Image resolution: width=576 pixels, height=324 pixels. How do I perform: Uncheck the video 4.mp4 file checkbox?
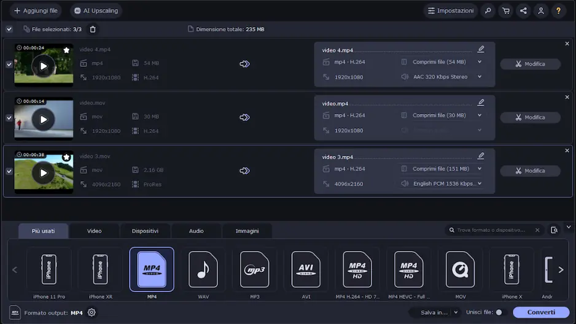pos(9,64)
